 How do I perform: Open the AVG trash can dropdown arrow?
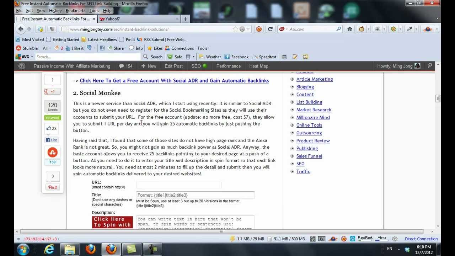pyautogui.click(x=193, y=57)
